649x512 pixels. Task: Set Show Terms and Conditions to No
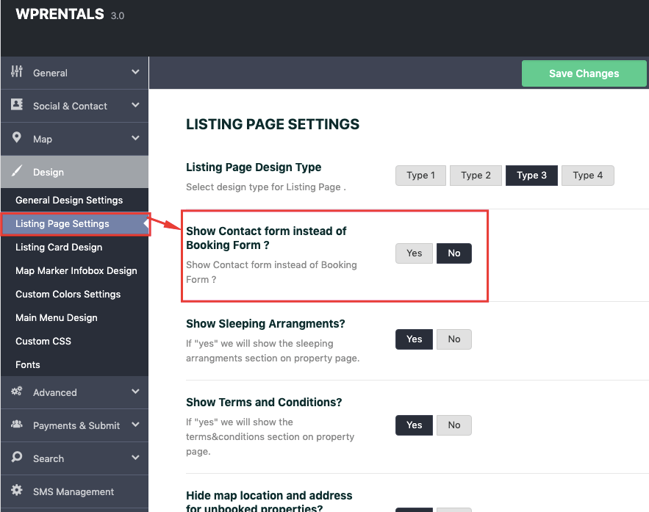click(453, 425)
